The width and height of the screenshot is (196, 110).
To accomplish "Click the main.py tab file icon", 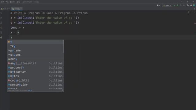I will pos(2,9).
